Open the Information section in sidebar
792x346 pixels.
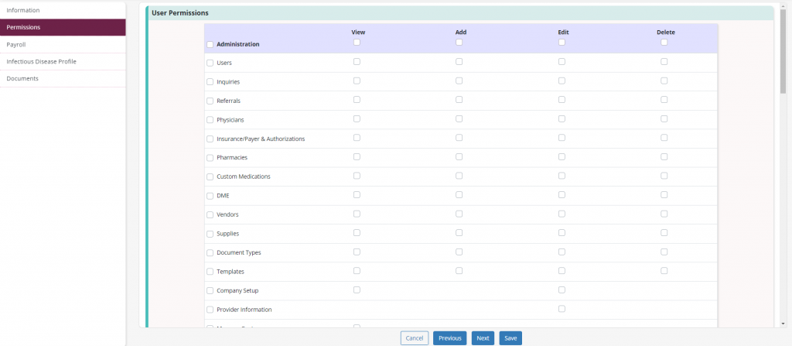(23, 10)
